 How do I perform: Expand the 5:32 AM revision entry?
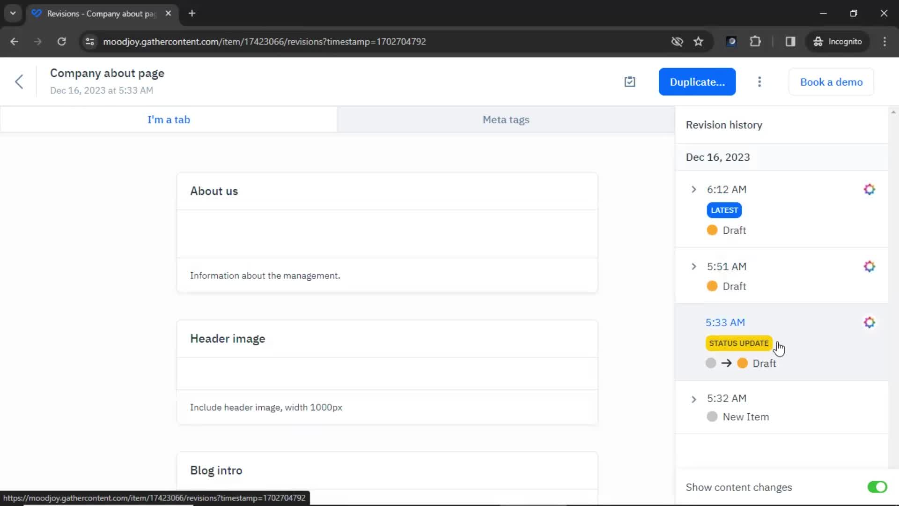coord(693,398)
